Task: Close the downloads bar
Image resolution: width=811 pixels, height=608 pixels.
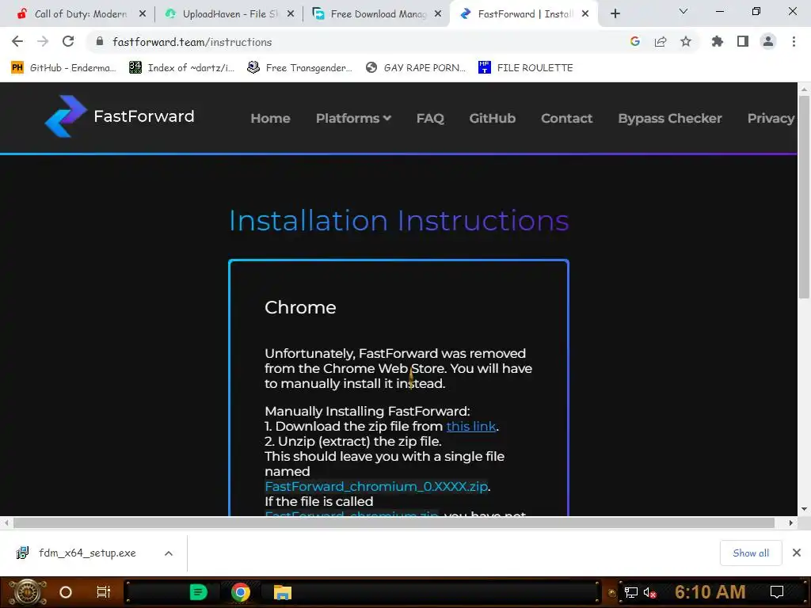Action: 797,553
